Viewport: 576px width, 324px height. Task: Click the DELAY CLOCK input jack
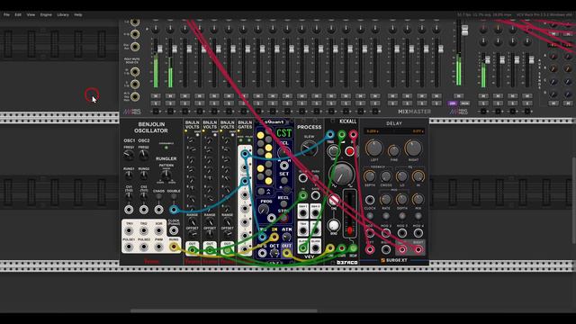point(370,200)
